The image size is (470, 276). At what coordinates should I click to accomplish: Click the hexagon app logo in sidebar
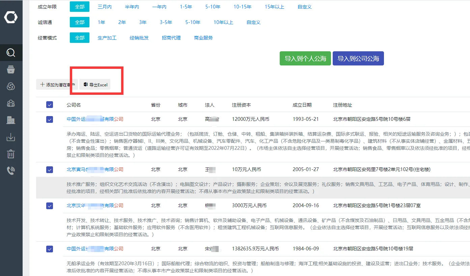click(11, 18)
